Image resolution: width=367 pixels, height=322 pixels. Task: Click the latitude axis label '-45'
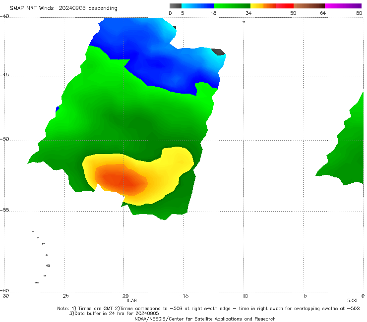(x=4, y=75)
